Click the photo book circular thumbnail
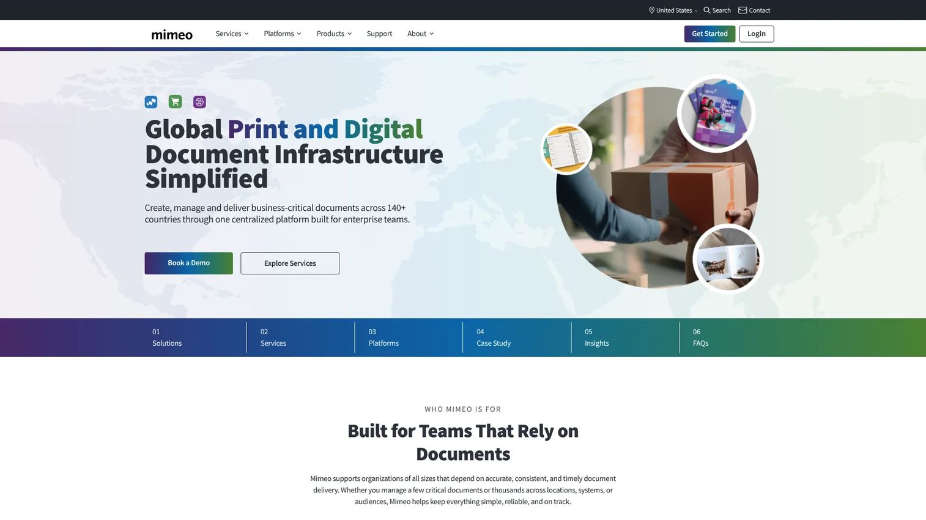926x520 pixels. click(728, 259)
